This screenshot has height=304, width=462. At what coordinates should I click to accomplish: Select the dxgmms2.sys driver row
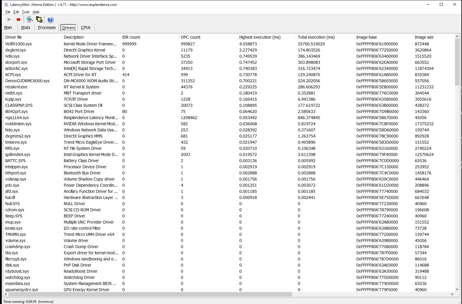(229, 136)
